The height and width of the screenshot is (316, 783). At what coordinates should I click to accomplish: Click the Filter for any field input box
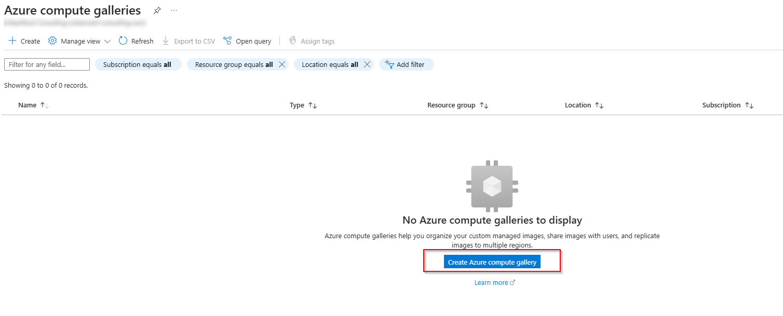46,64
